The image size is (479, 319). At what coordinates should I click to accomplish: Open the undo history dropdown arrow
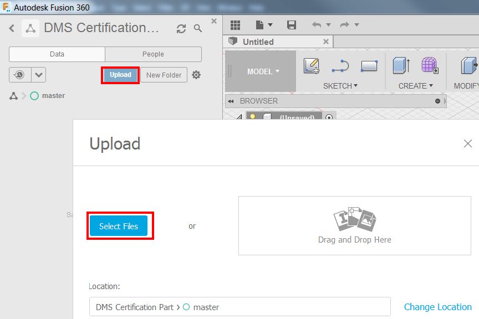pyautogui.click(x=328, y=25)
